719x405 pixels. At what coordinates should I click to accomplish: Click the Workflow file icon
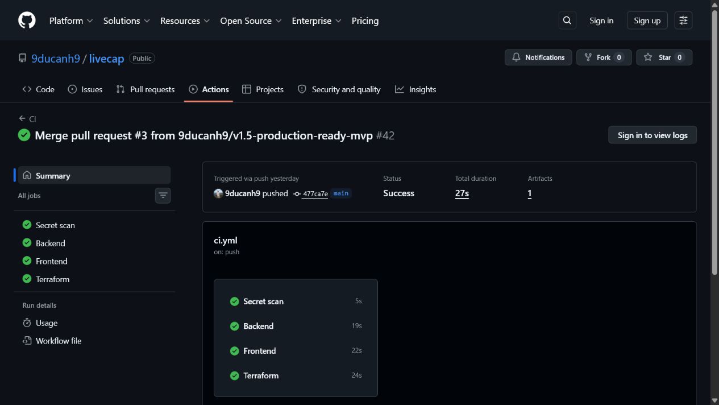27,341
